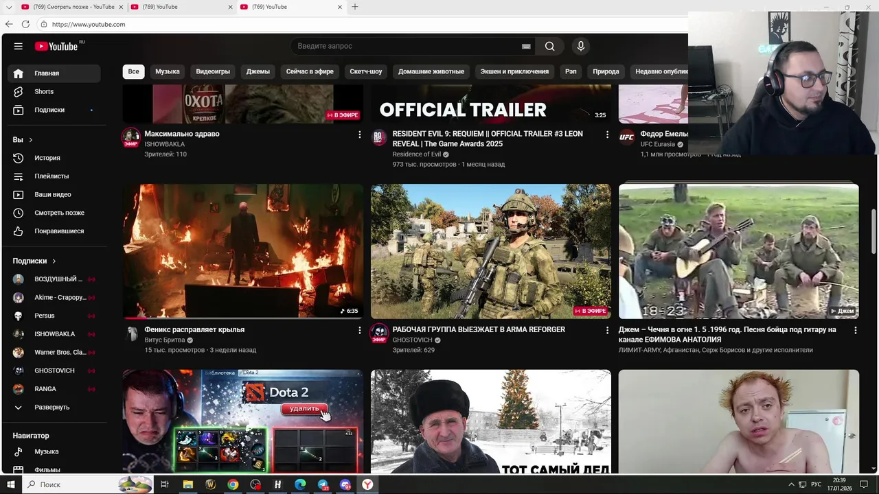Open the soldier ARMA Reforger thumbnail
Image resolution: width=879 pixels, height=494 pixels.
pos(491,251)
